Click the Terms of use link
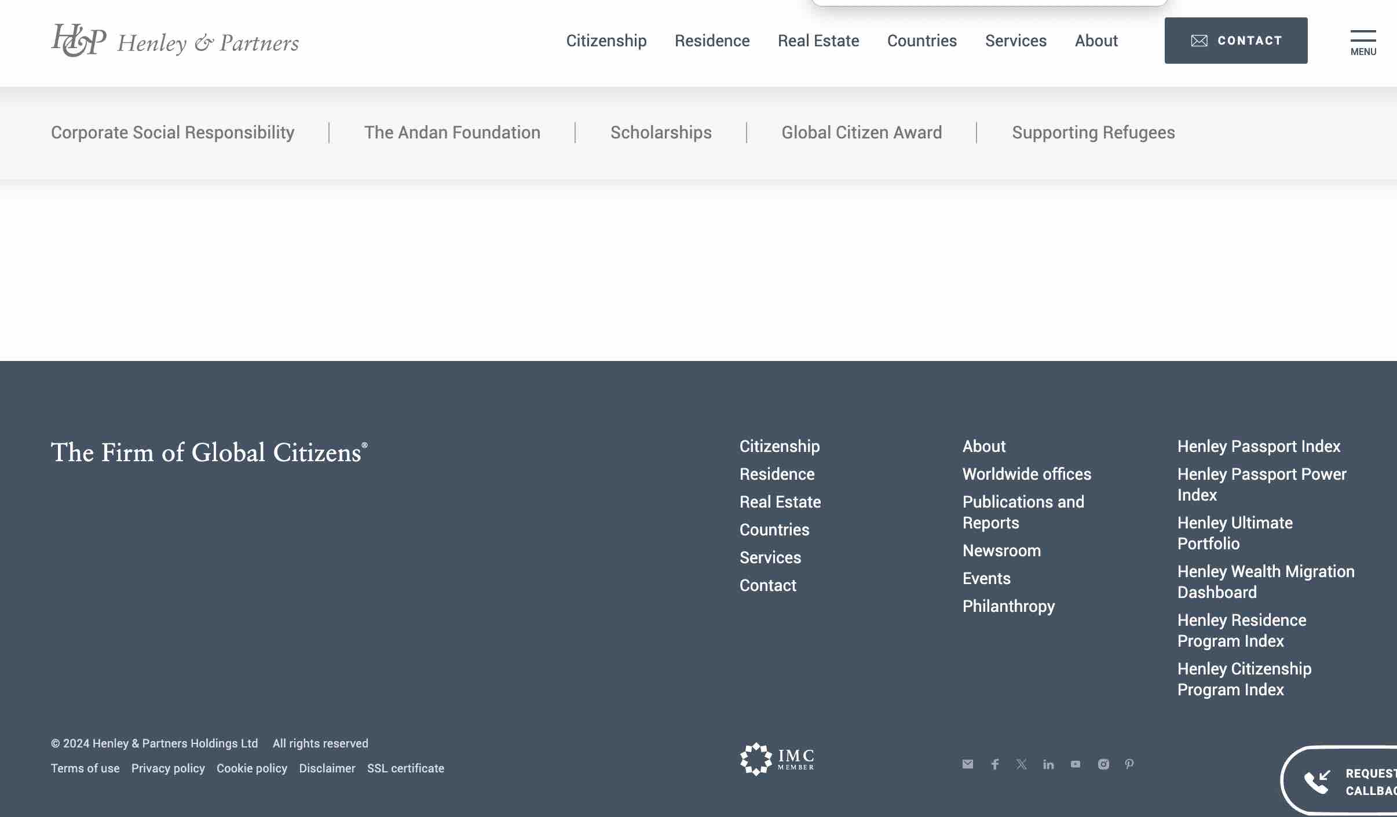This screenshot has height=817, width=1397. tap(85, 768)
